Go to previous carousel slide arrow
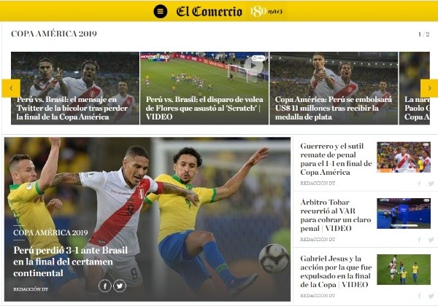The image size is (438, 306). pyautogui.click(x=11, y=88)
